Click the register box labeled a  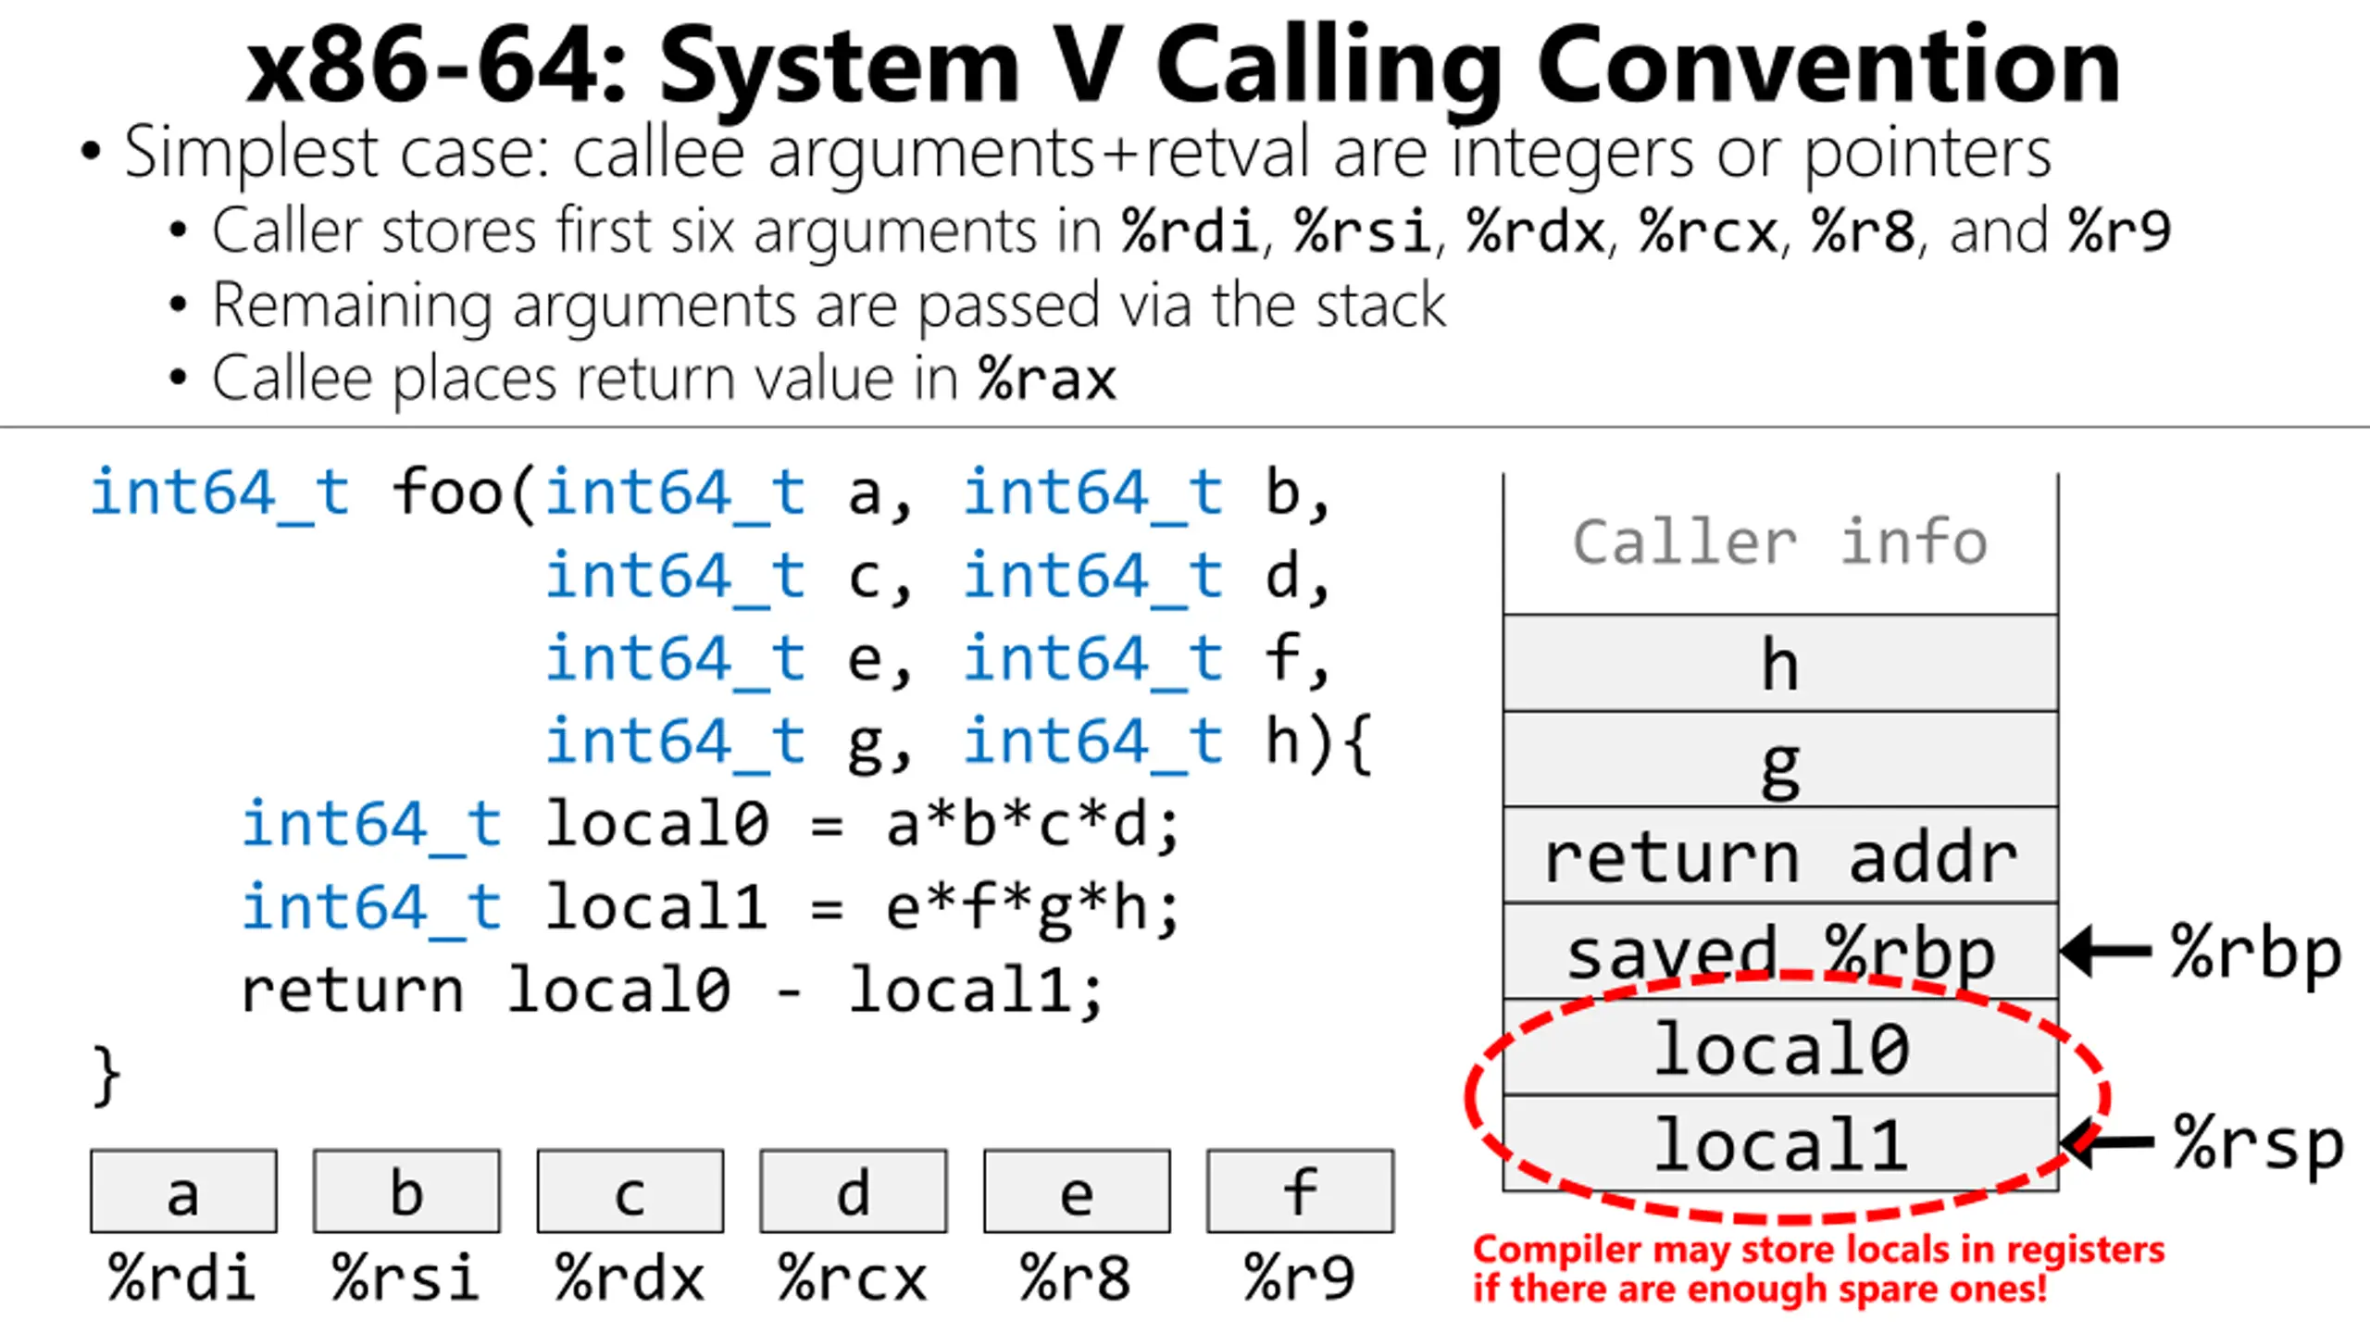tap(183, 1191)
